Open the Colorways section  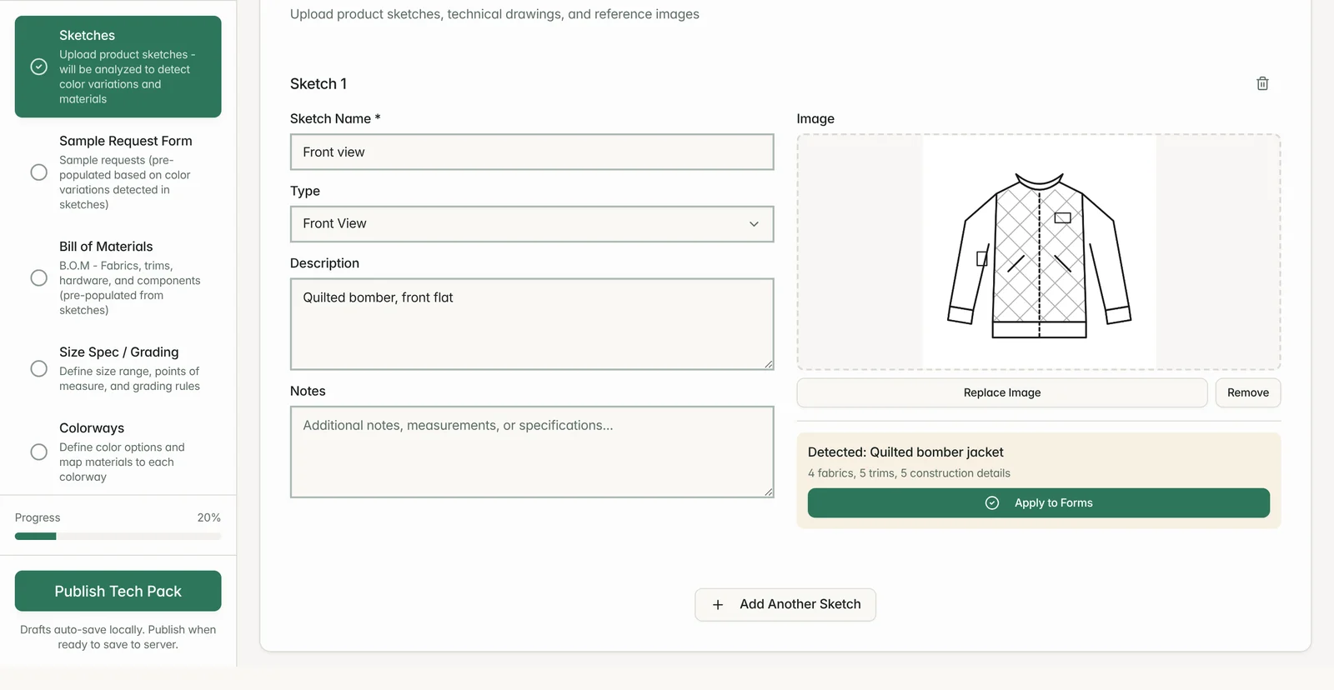(118, 452)
